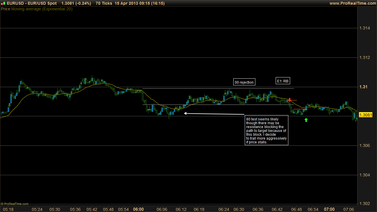Click the 1.3081 (-0.24%) quote in header

(76, 3)
